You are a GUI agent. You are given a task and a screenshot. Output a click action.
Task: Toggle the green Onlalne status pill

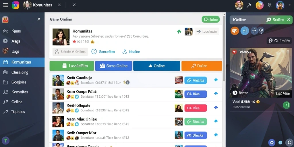click(210, 19)
